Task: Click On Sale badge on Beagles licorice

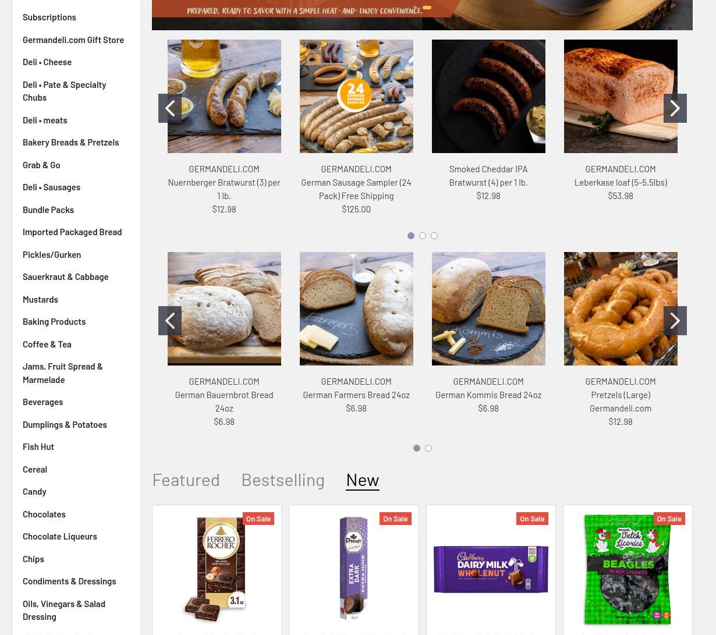Action: (x=669, y=519)
